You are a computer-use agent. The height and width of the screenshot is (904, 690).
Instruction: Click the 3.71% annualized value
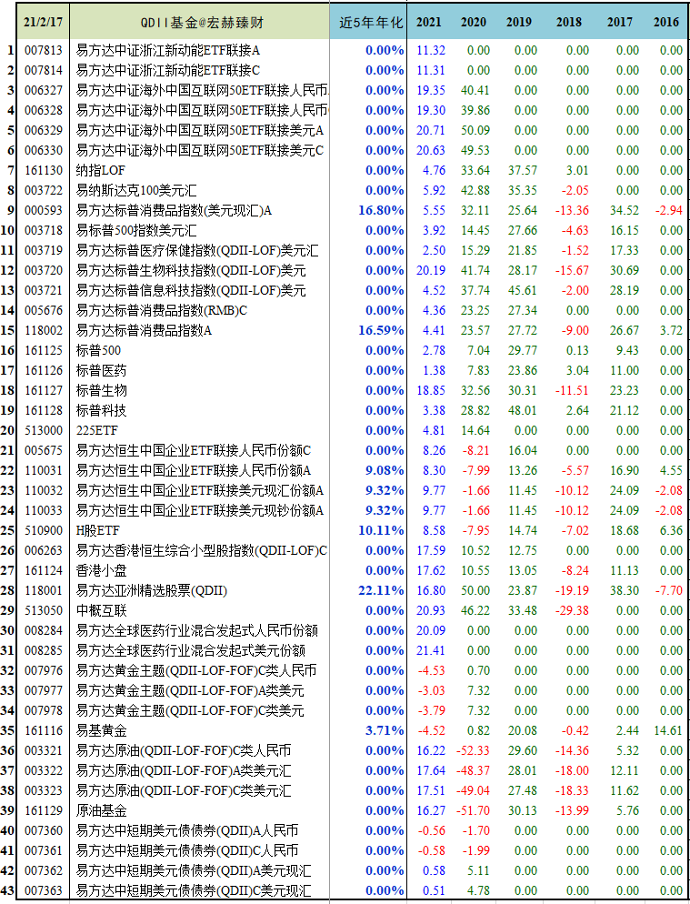[x=385, y=730]
